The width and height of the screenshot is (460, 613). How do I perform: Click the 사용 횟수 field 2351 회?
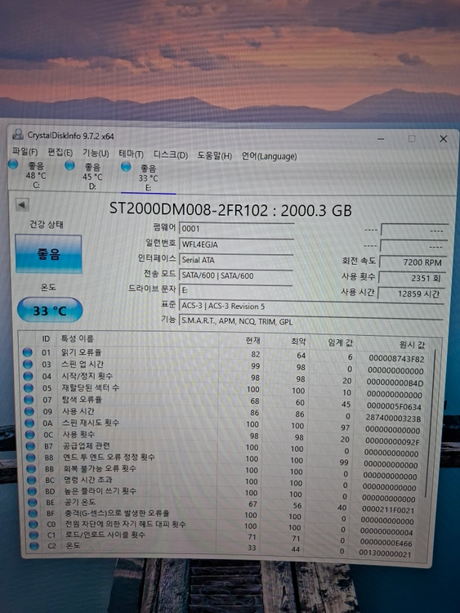[x=412, y=278]
